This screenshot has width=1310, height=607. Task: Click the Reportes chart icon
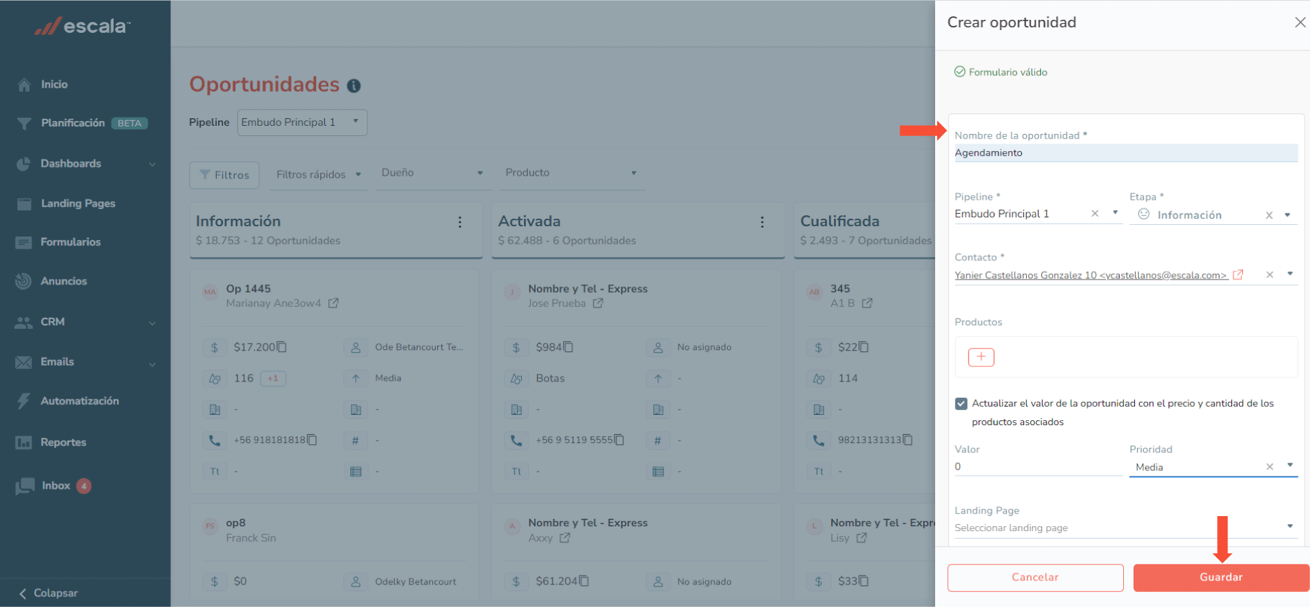(x=23, y=442)
